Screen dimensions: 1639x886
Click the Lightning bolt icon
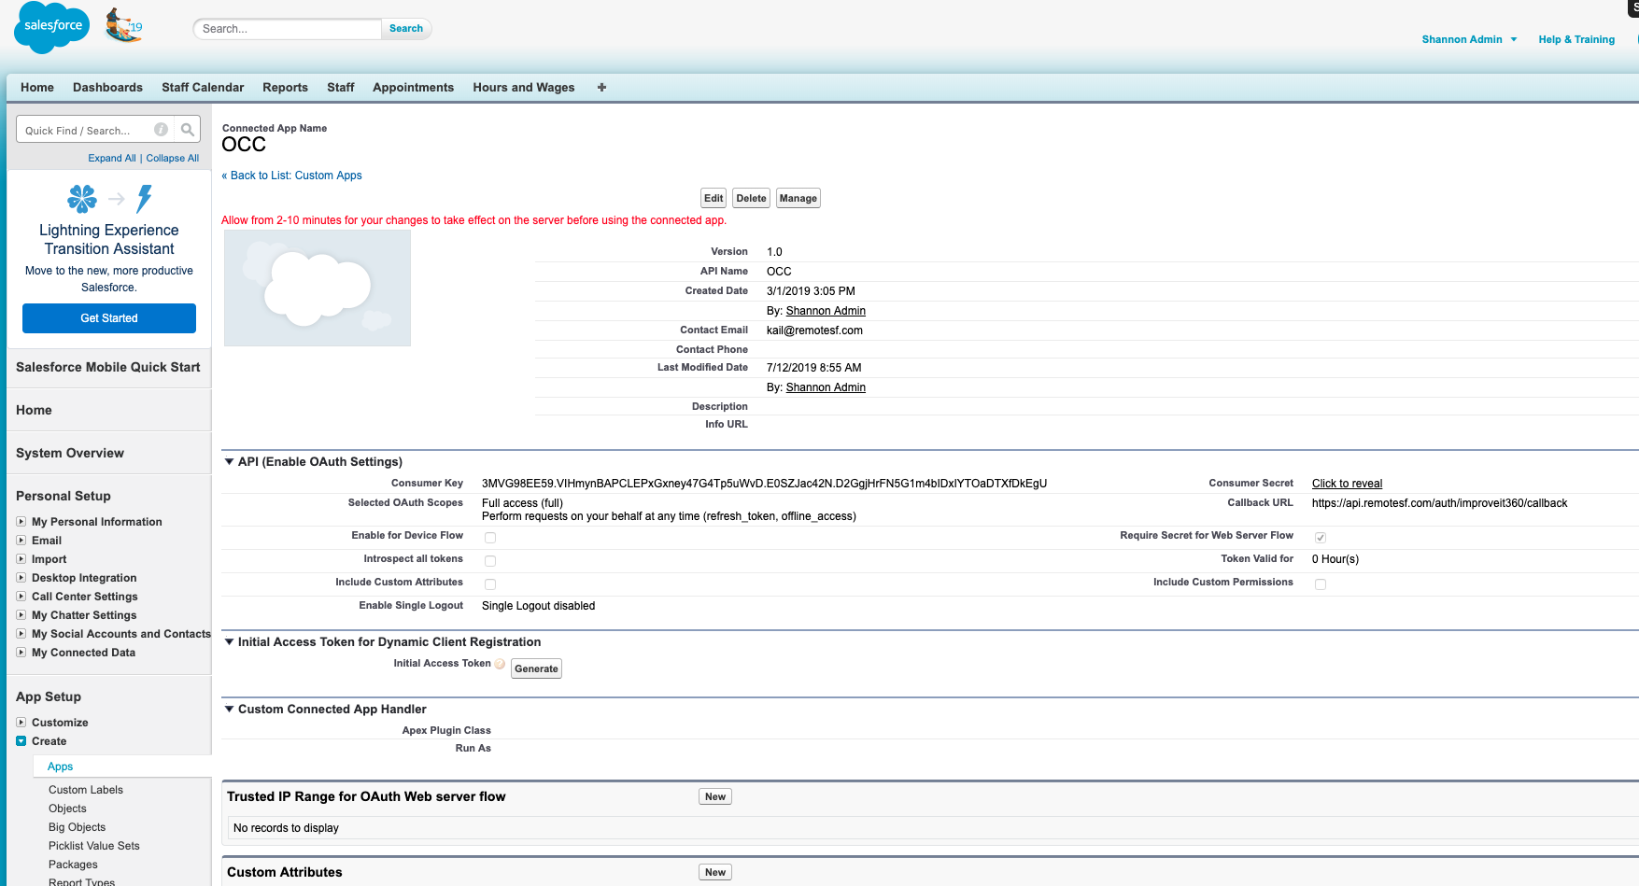click(144, 198)
